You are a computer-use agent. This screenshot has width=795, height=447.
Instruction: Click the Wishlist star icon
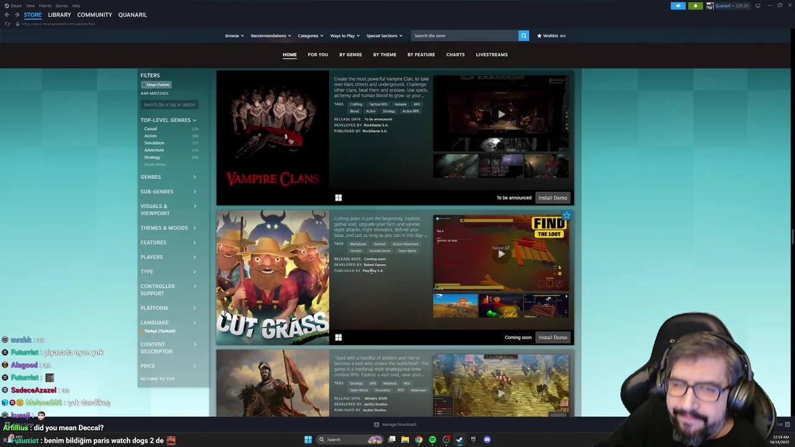point(539,35)
